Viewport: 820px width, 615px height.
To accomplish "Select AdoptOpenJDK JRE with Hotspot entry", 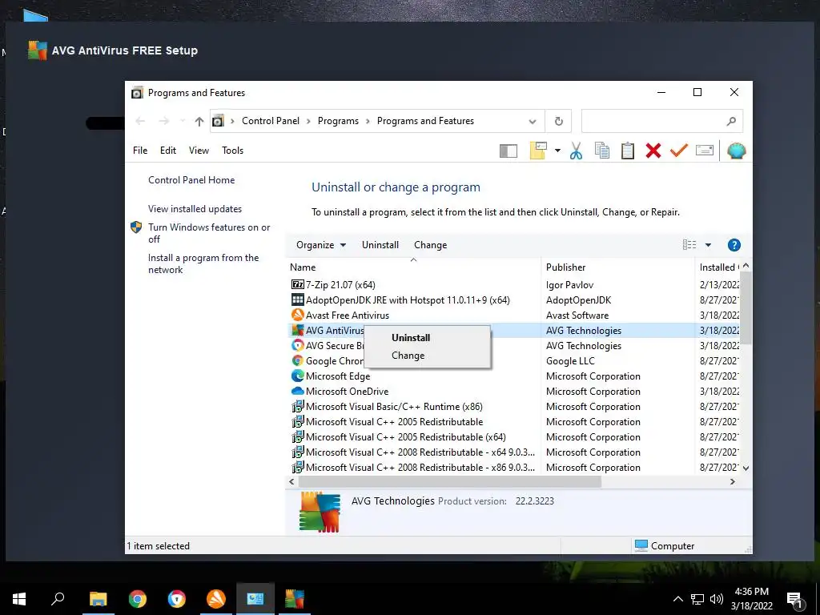I will click(408, 300).
